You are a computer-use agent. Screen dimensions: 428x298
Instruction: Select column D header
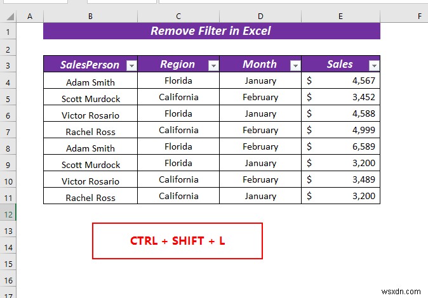tap(260, 16)
